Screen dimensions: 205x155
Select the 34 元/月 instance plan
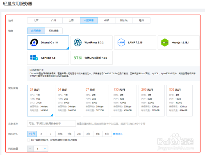pyautogui.click(x=68, y=100)
